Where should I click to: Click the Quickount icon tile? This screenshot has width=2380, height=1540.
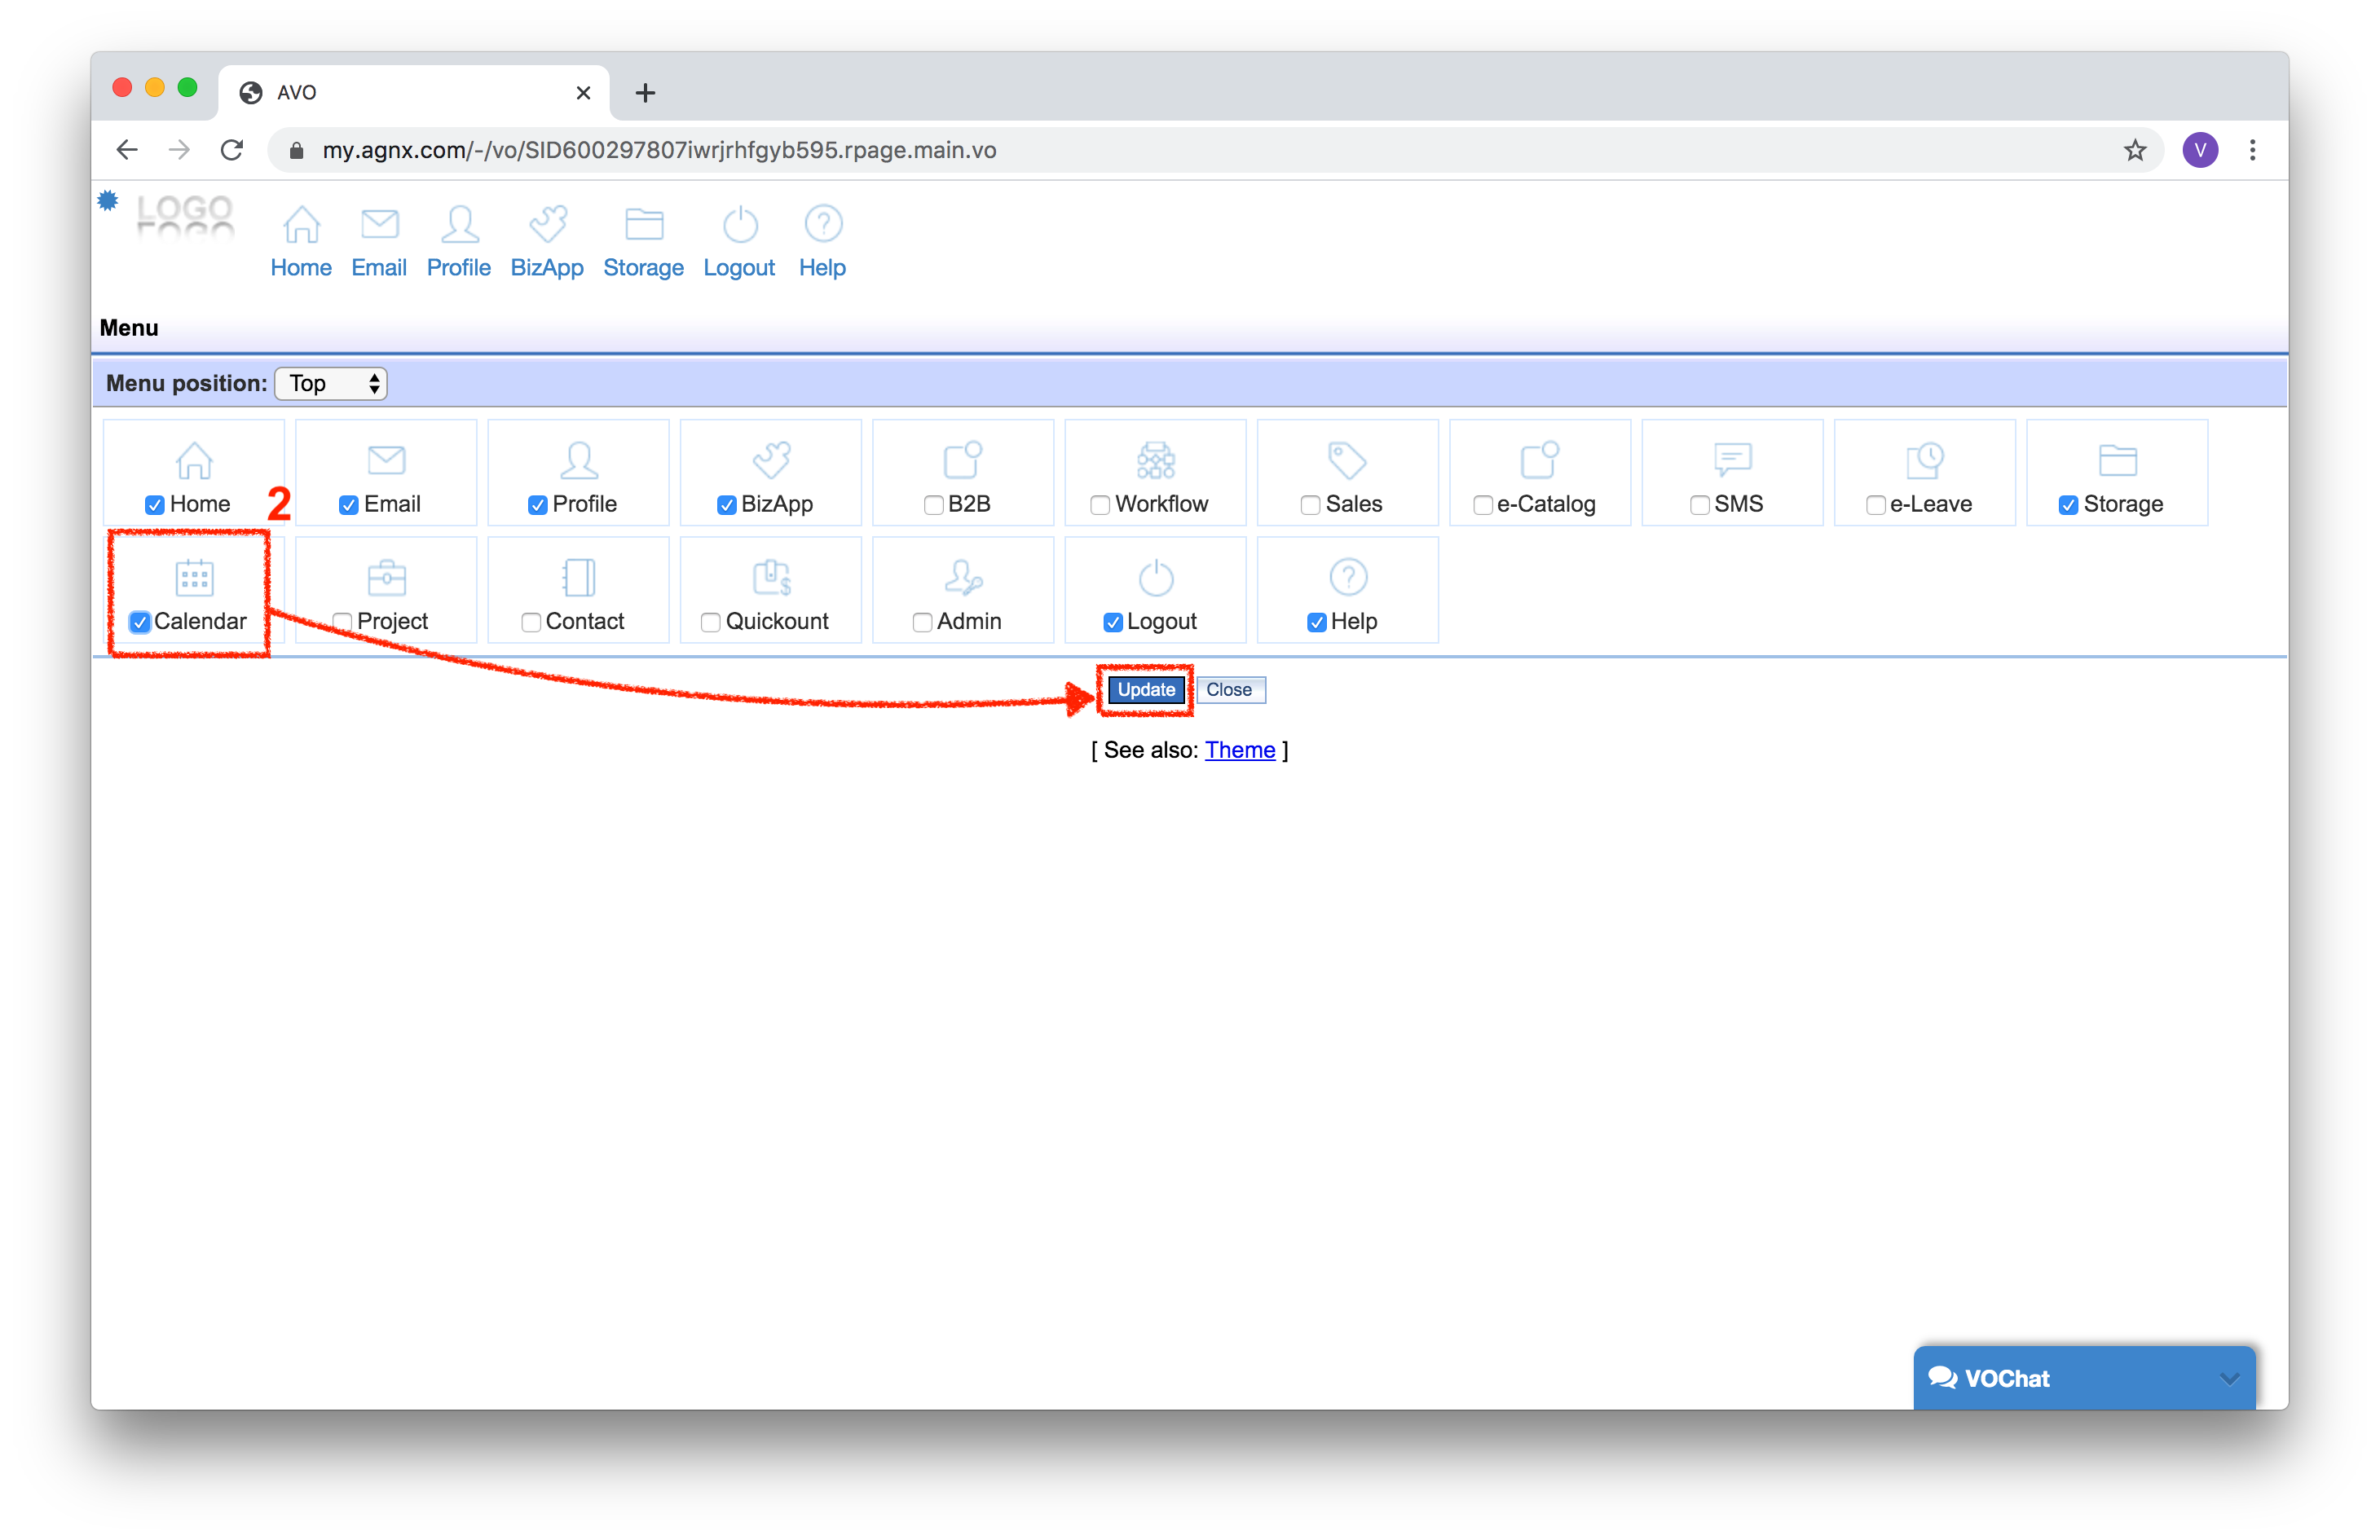771,577
